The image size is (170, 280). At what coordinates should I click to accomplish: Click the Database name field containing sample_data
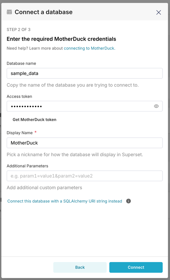coord(85,73)
